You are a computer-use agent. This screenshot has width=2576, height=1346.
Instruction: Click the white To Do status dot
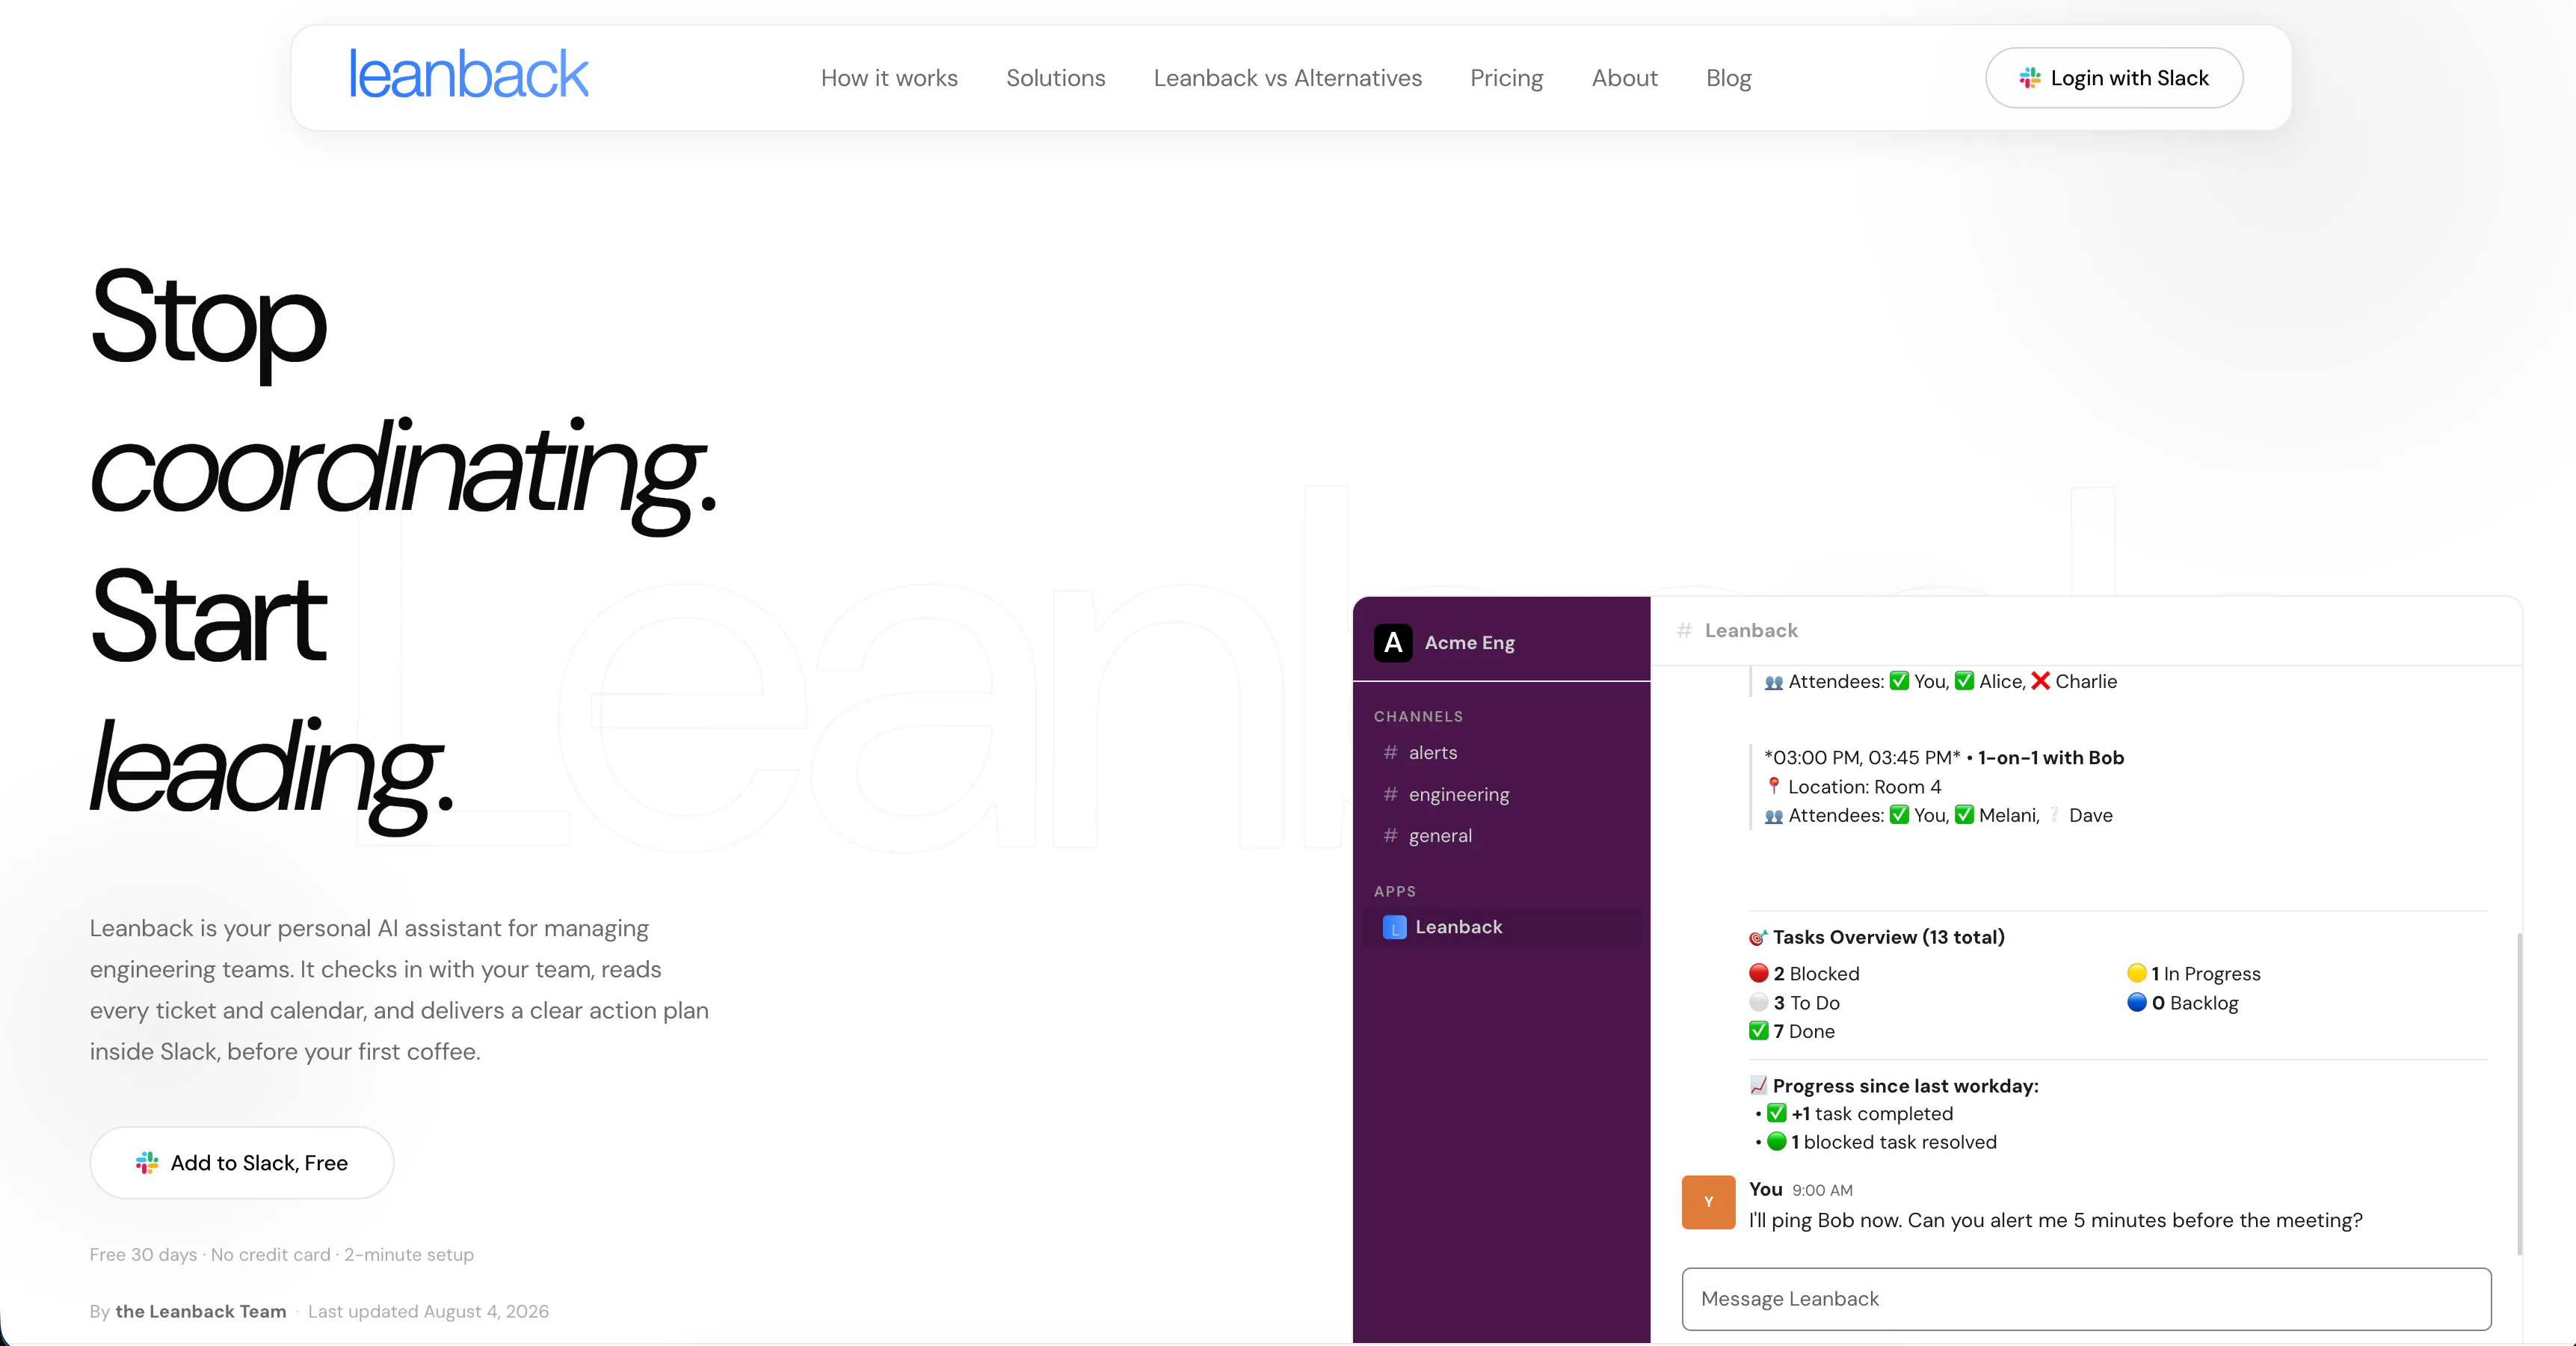[1758, 1002]
